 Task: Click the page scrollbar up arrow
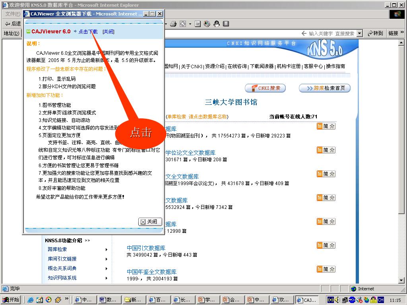pos(401,43)
